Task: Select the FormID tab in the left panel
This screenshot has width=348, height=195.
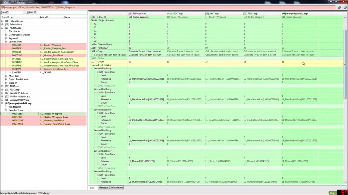Action: point(4,12)
